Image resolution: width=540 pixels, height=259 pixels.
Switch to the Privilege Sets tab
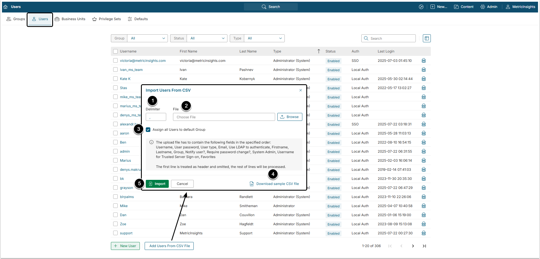(107, 19)
